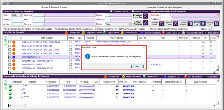
Task: Click the UF Filial input field
Action: pos(17,19)
